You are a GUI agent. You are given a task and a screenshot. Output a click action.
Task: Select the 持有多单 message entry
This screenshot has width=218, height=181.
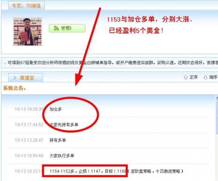(x=57, y=140)
